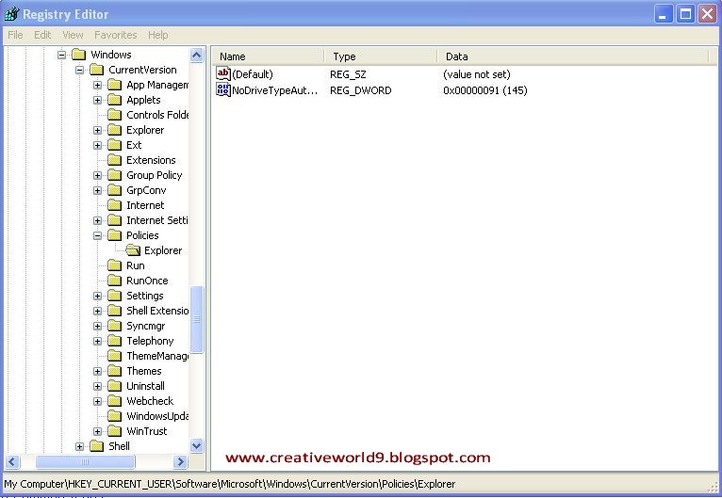Click the horizontal scrollbar thumb in tree
The image size is (722, 498).
(85, 461)
